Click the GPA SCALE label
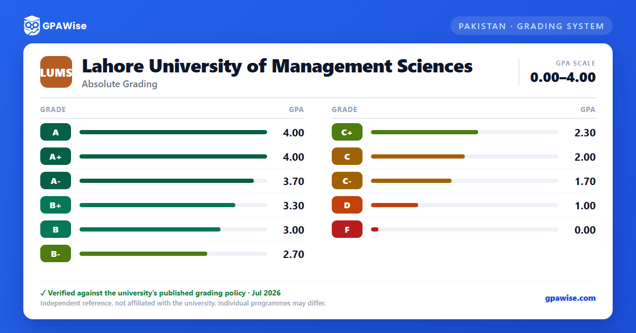636x333 pixels. point(576,63)
